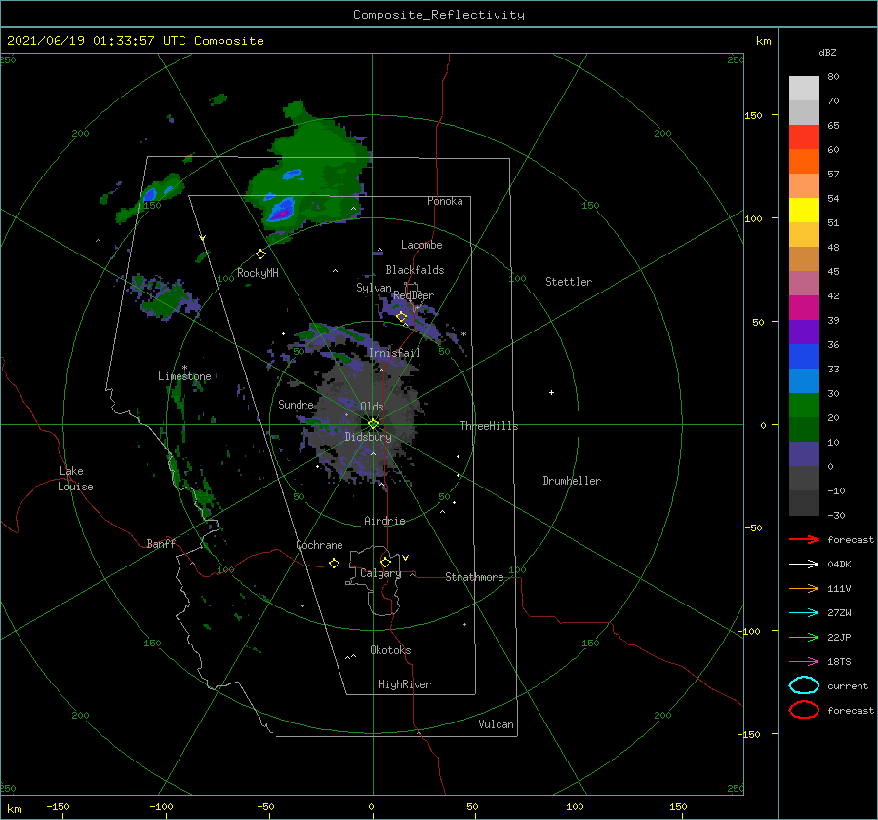Click the red forecast arrow legend icon
The width and height of the screenshot is (878, 820).
click(x=804, y=539)
